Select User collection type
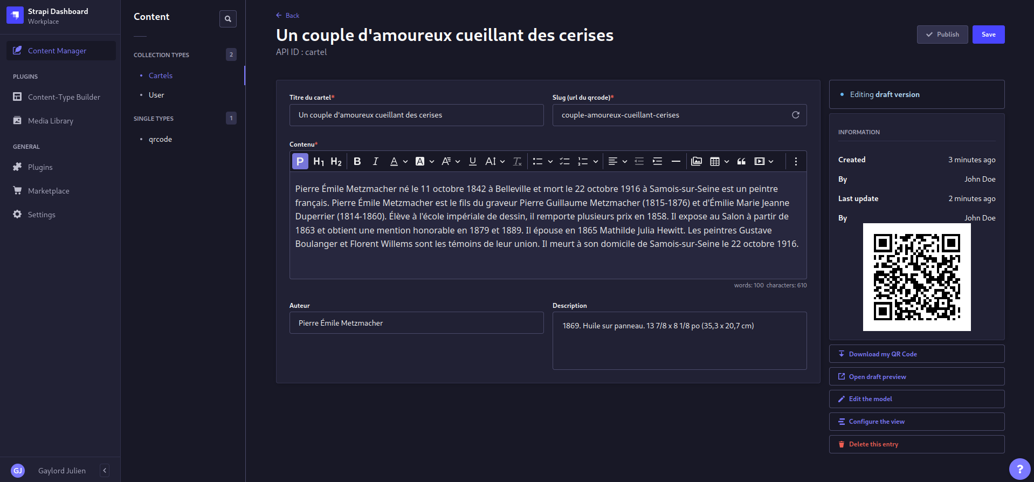Image resolution: width=1034 pixels, height=482 pixels. (156, 95)
